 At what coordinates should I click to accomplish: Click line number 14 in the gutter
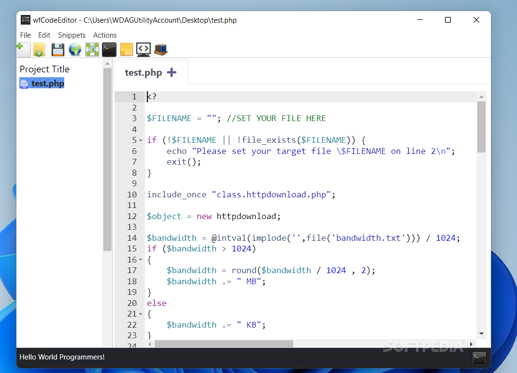pos(132,238)
